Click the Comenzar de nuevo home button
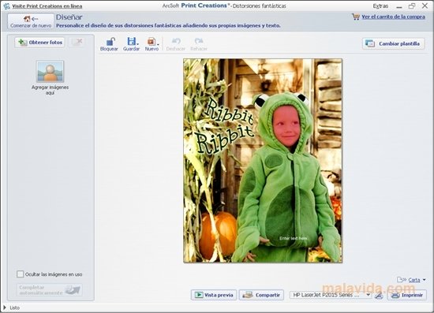 click(31, 21)
